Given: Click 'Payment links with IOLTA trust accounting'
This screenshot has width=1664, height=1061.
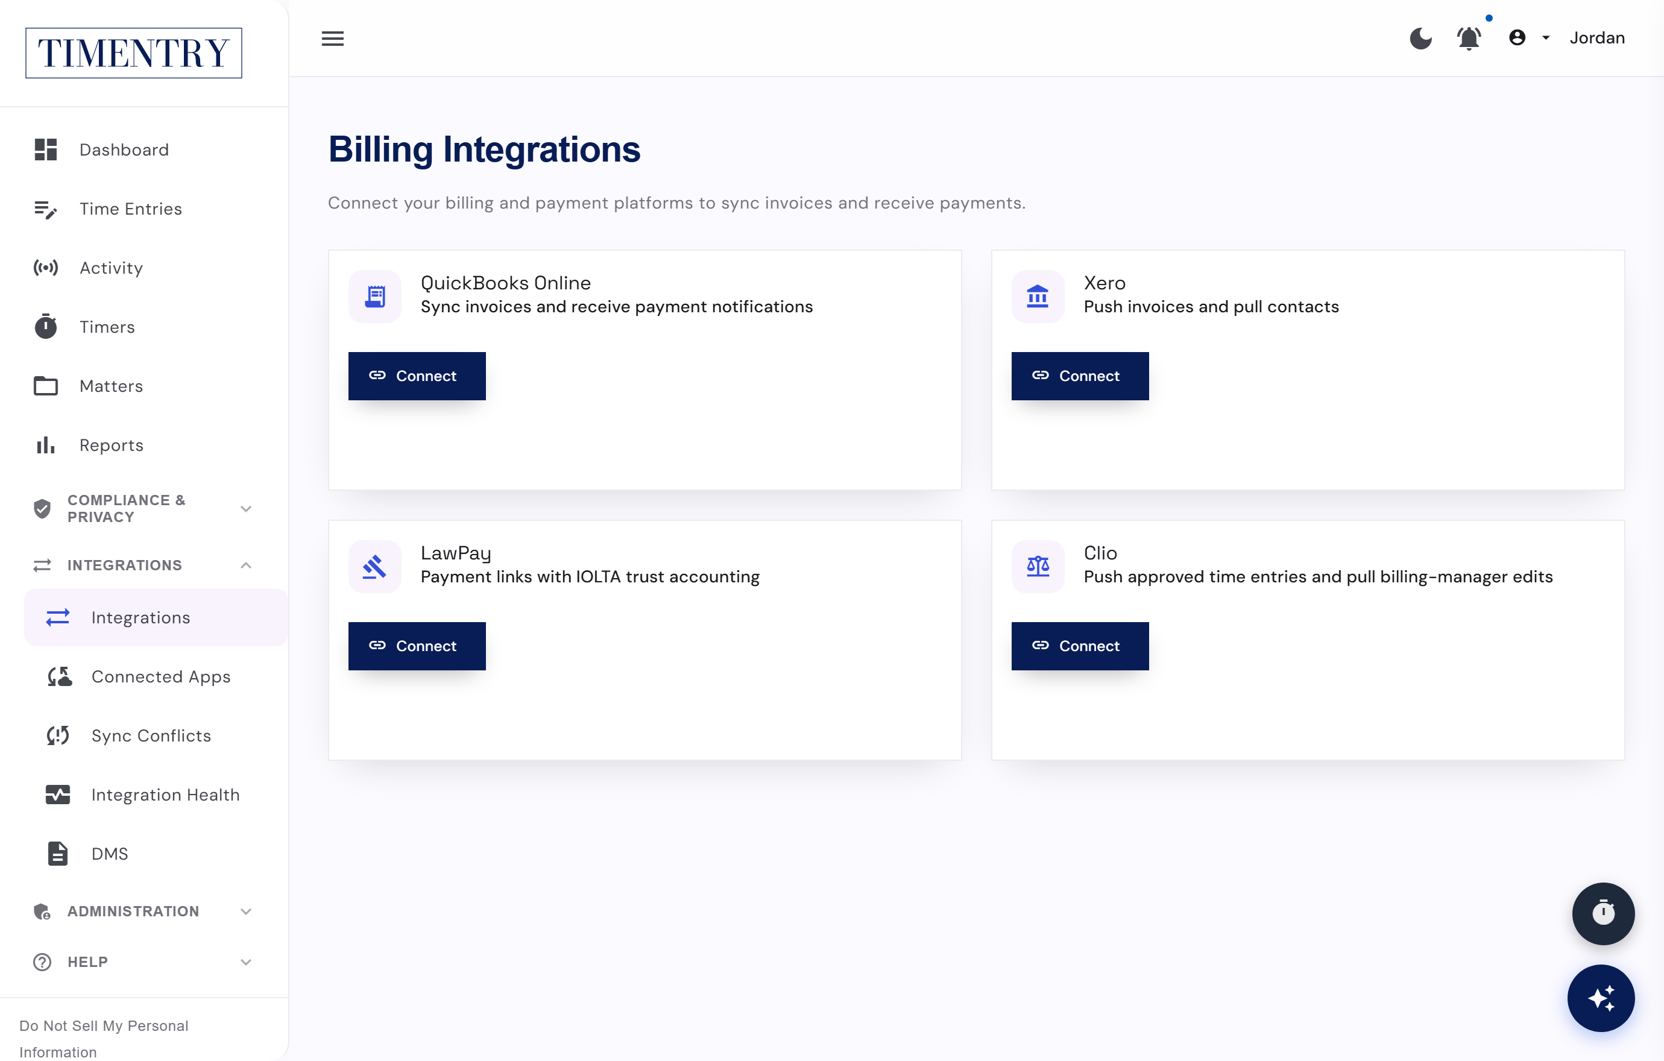Looking at the screenshot, I should coord(590,577).
